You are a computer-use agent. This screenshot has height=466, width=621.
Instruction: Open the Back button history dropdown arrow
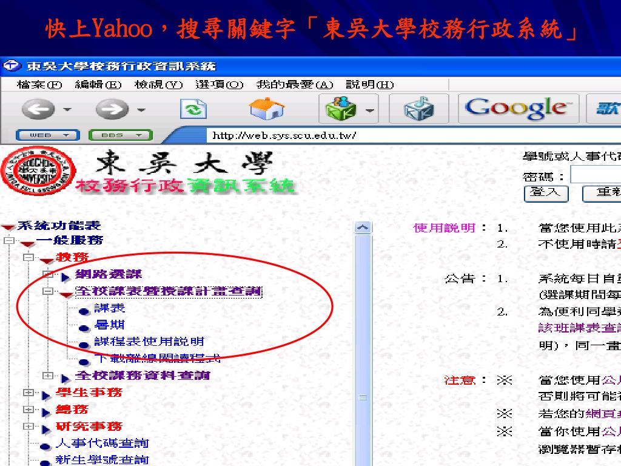coord(67,109)
